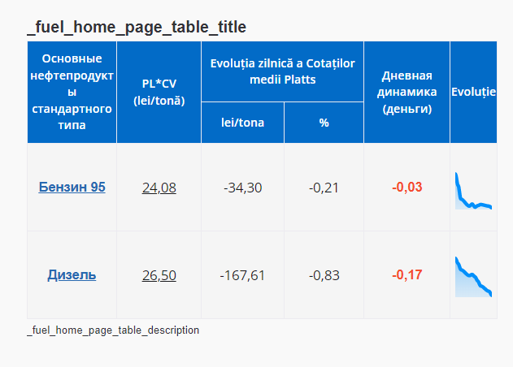Click the lei/tona sub-column header

242,123
